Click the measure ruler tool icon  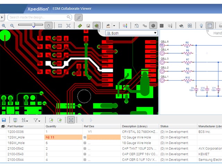(108, 26)
